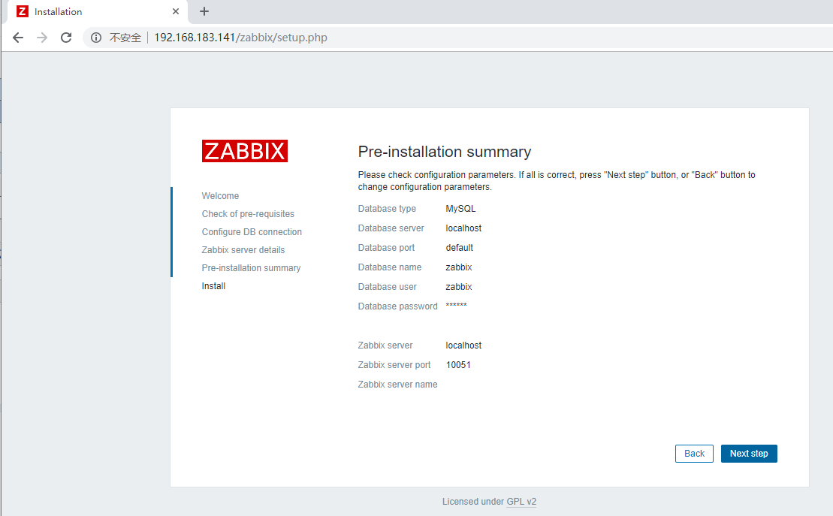The height and width of the screenshot is (516, 833).
Task: Select the Installation browser tab
Action: (98, 12)
